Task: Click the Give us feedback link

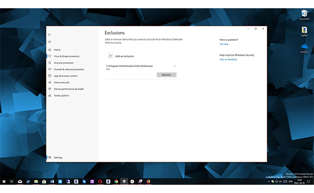Action: (x=228, y=59)
